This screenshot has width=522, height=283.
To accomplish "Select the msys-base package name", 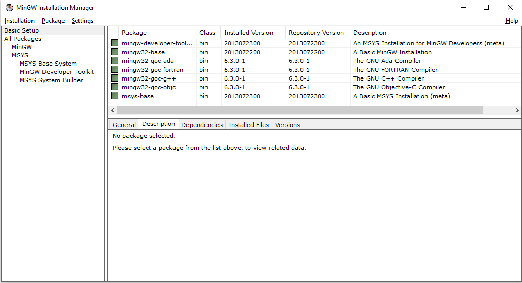I will point(138,96).
